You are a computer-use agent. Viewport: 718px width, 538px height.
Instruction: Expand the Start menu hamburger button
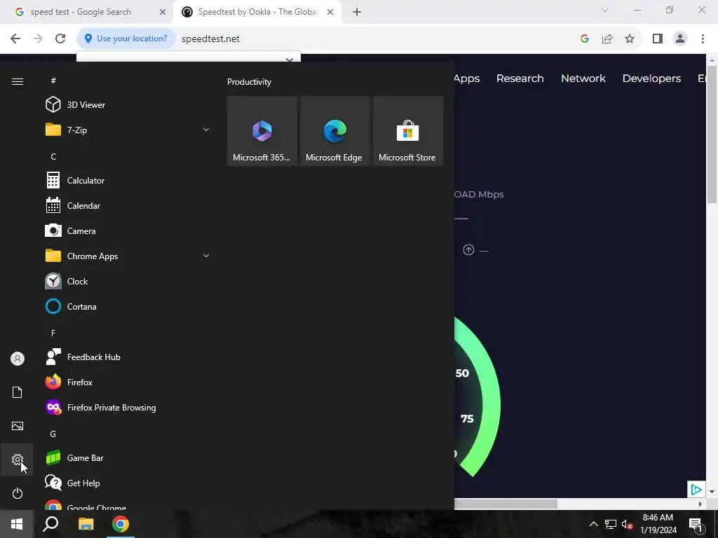pos(18,81)
